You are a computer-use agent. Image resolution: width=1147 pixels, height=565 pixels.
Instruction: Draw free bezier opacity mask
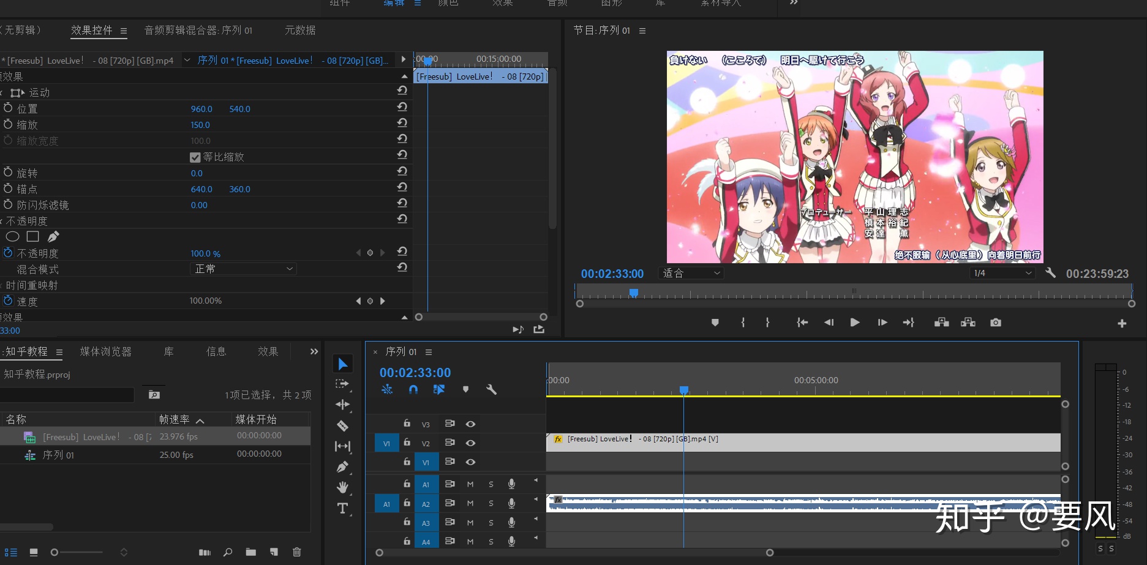click(53, 236)
